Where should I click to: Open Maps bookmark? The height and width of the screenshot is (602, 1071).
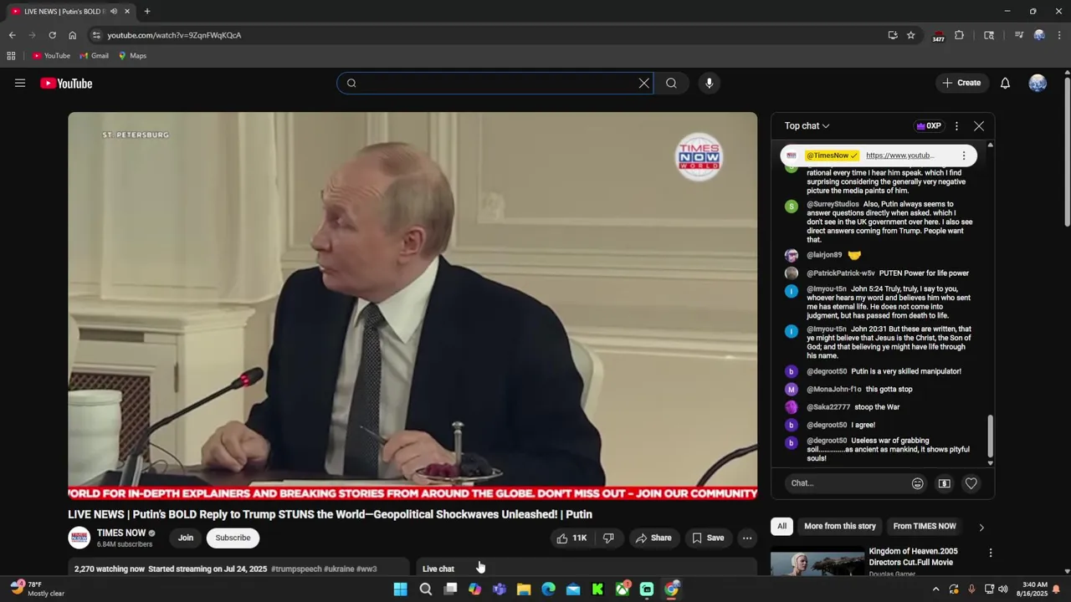(132, 56)
